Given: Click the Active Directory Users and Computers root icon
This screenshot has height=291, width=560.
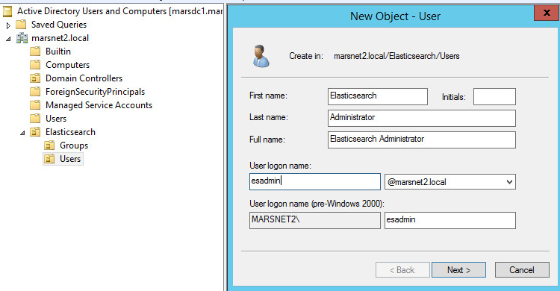Looking at the screenshot, I should point(7,11).
